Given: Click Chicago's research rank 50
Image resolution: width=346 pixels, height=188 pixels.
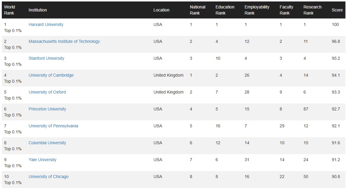Looking at the screenshot, I should (306, 177).
